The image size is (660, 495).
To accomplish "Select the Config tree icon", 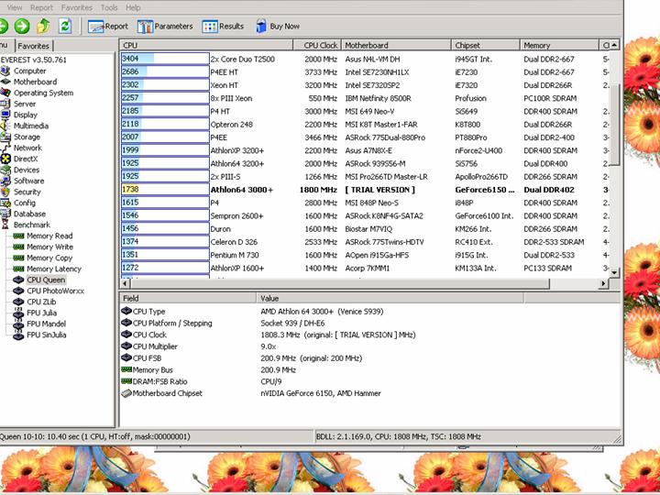I will [5, 203].
